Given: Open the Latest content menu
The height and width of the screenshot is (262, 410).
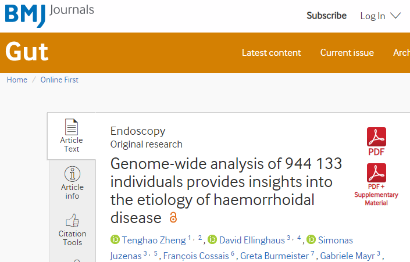Looking at the screenshot, I should point(271,52).
